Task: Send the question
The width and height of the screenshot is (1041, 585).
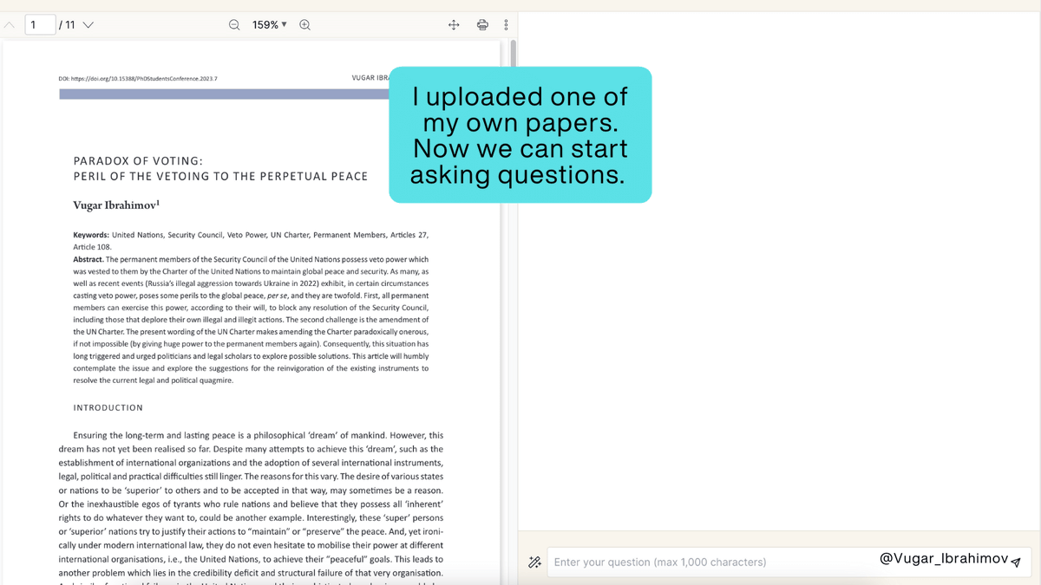Action: [x=1016, y=562]
